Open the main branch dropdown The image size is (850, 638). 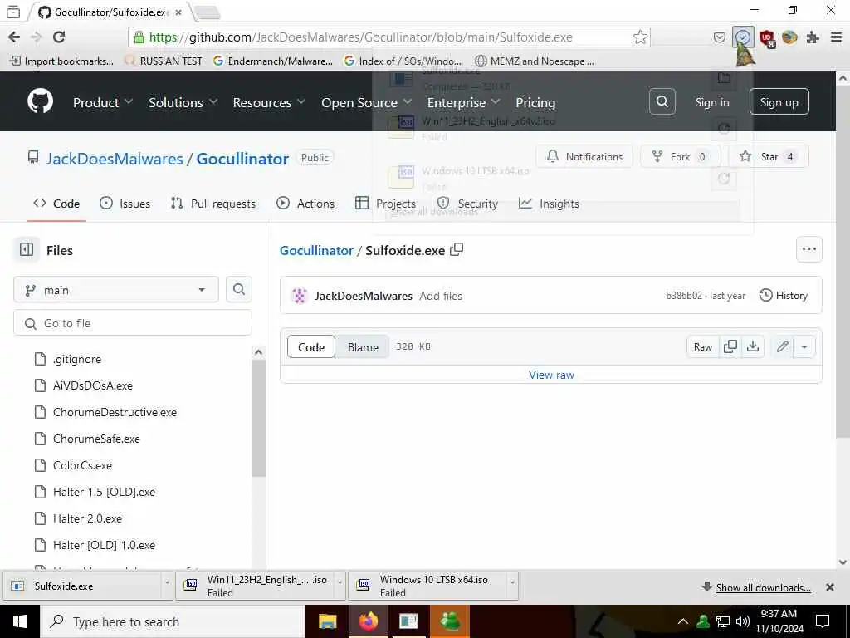point(116,290)
